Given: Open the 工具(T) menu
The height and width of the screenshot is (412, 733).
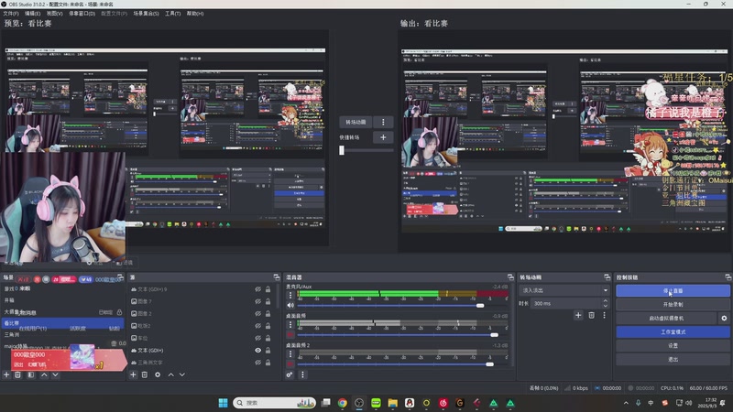Looking at the screenshot, I should click(172, 14).
